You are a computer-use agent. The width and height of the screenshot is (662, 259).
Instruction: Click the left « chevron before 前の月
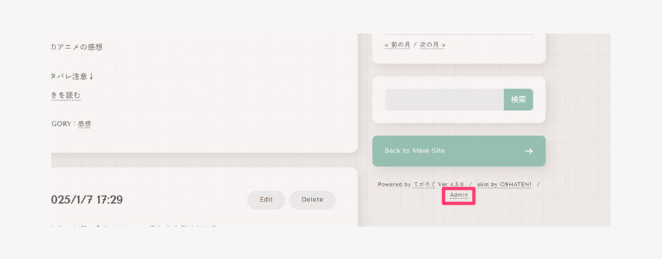click(x=387, y=45)
